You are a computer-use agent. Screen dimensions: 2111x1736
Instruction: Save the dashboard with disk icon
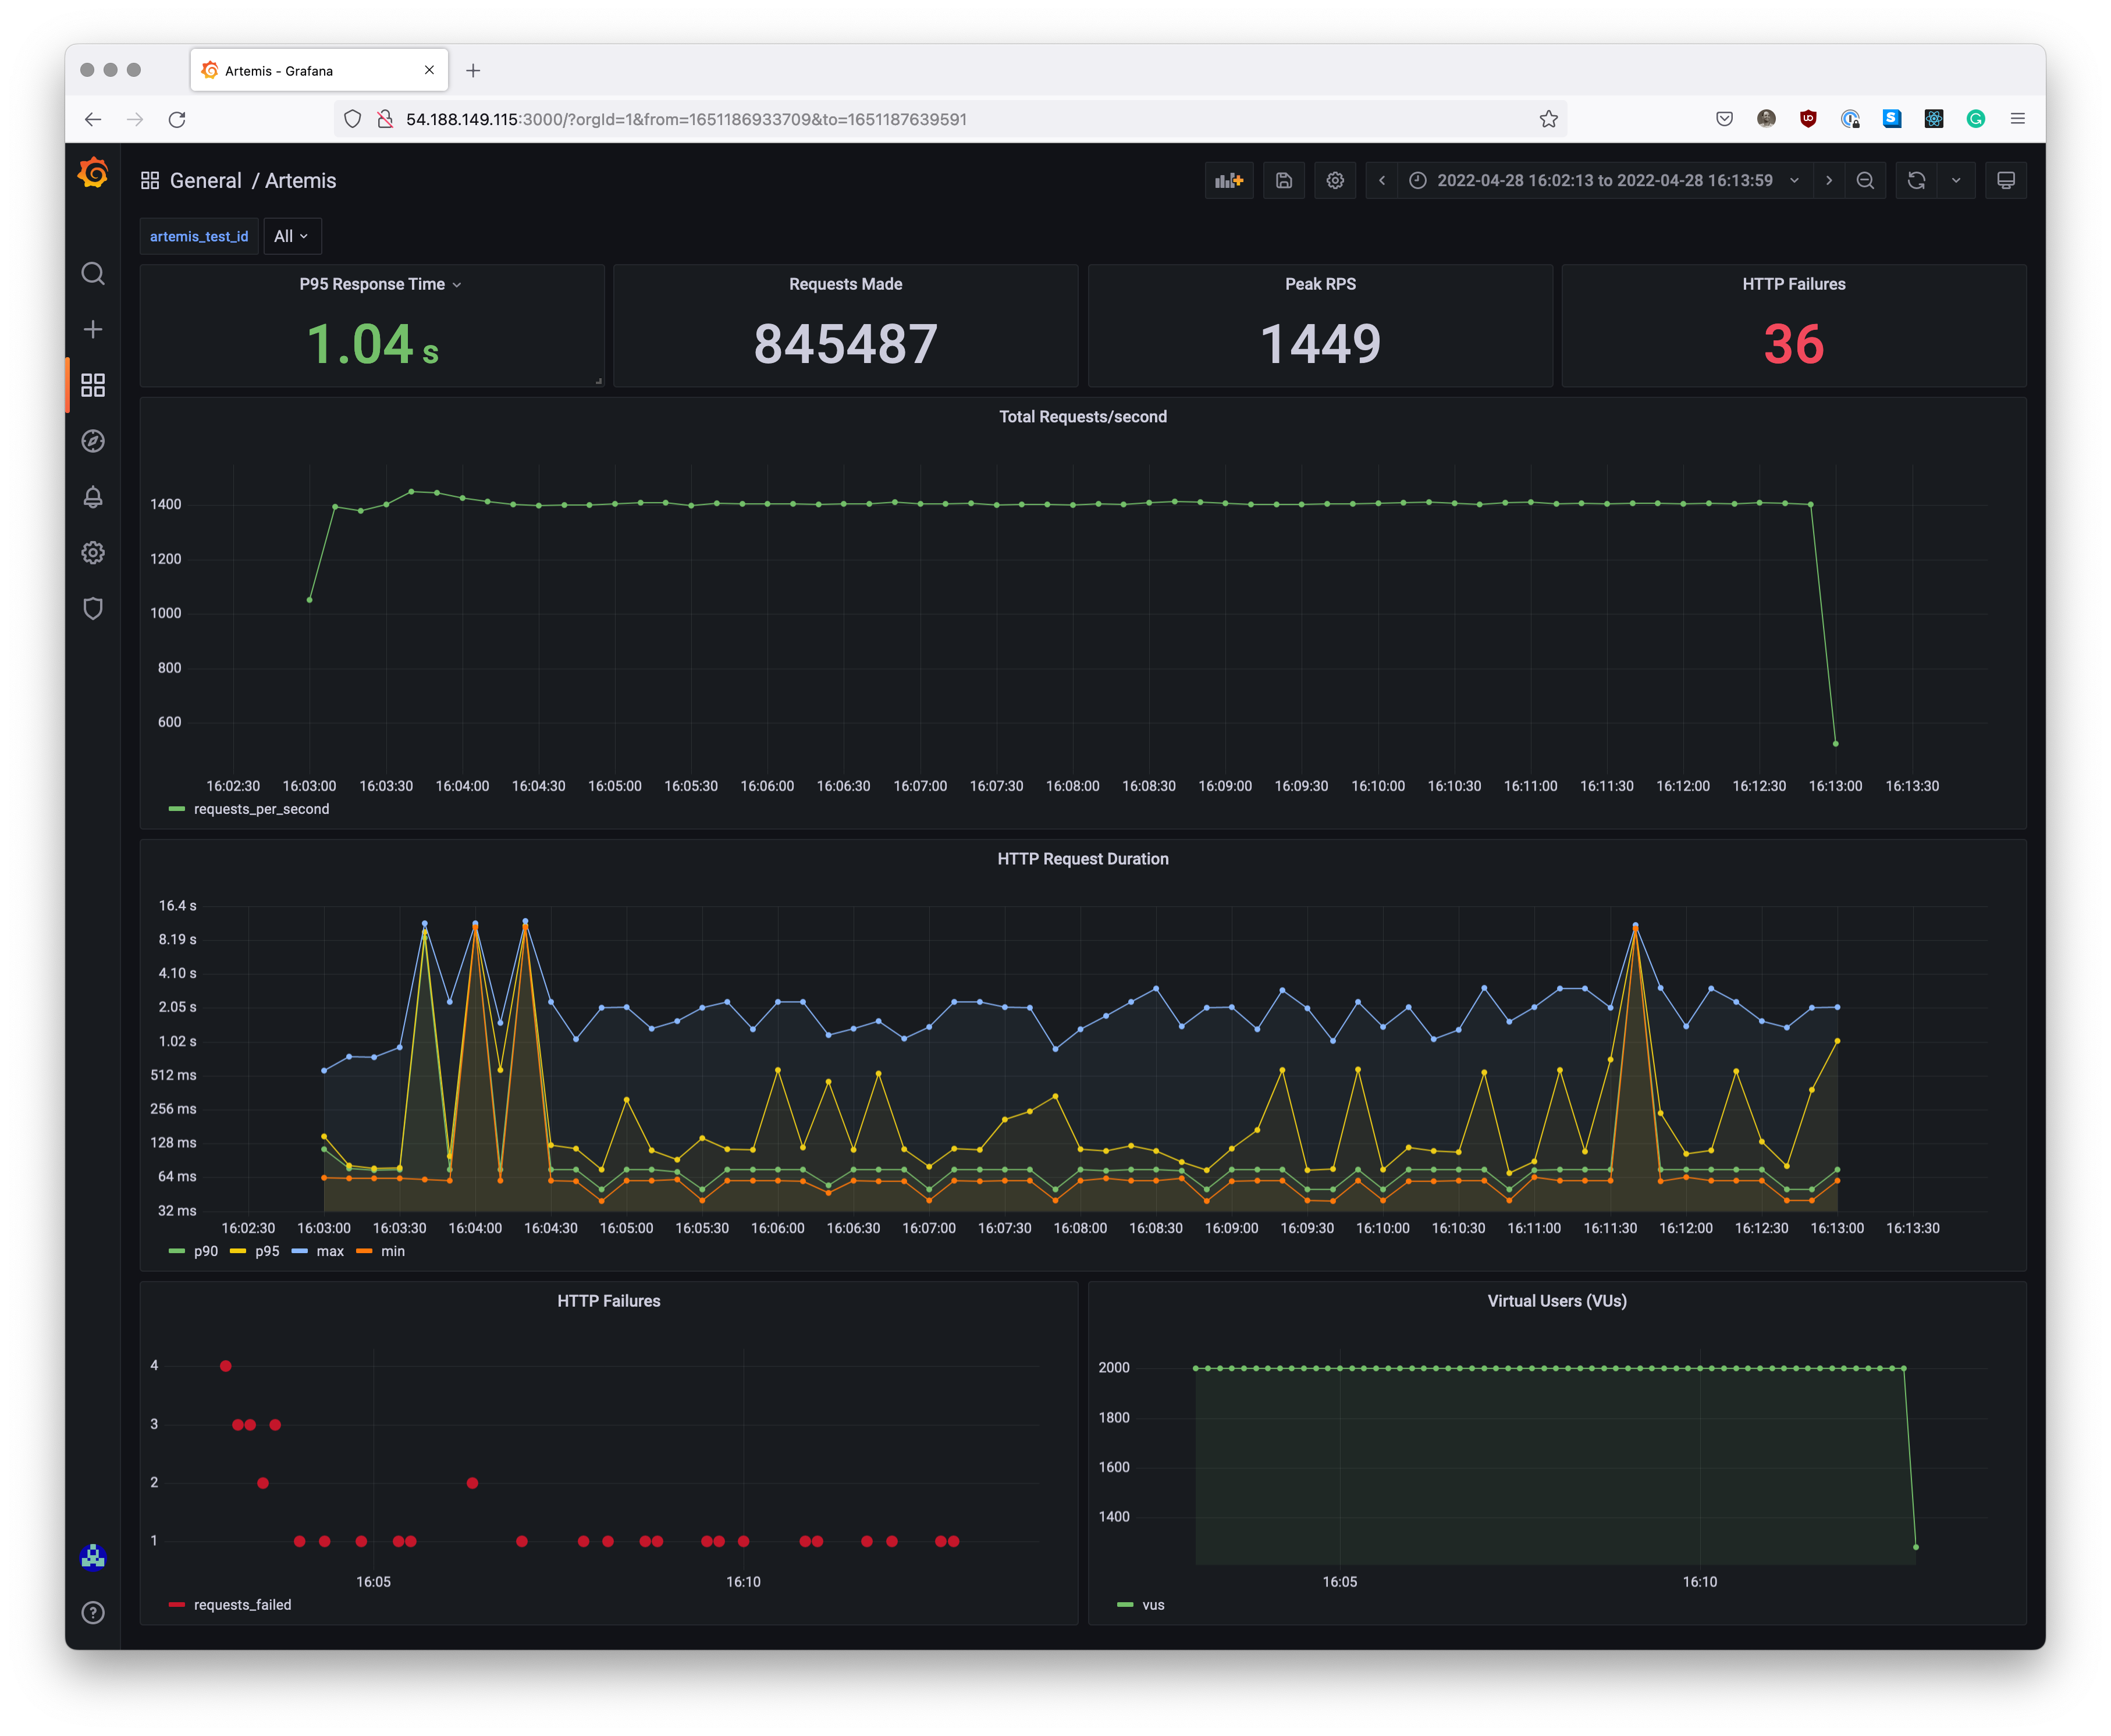[x=1284, y=181]
